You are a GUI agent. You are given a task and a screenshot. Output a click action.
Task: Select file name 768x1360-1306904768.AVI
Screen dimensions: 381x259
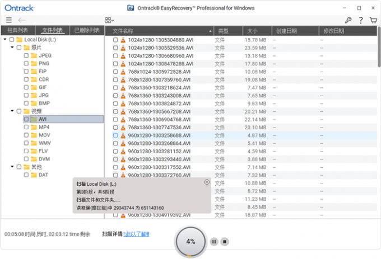tap(159, 120)
